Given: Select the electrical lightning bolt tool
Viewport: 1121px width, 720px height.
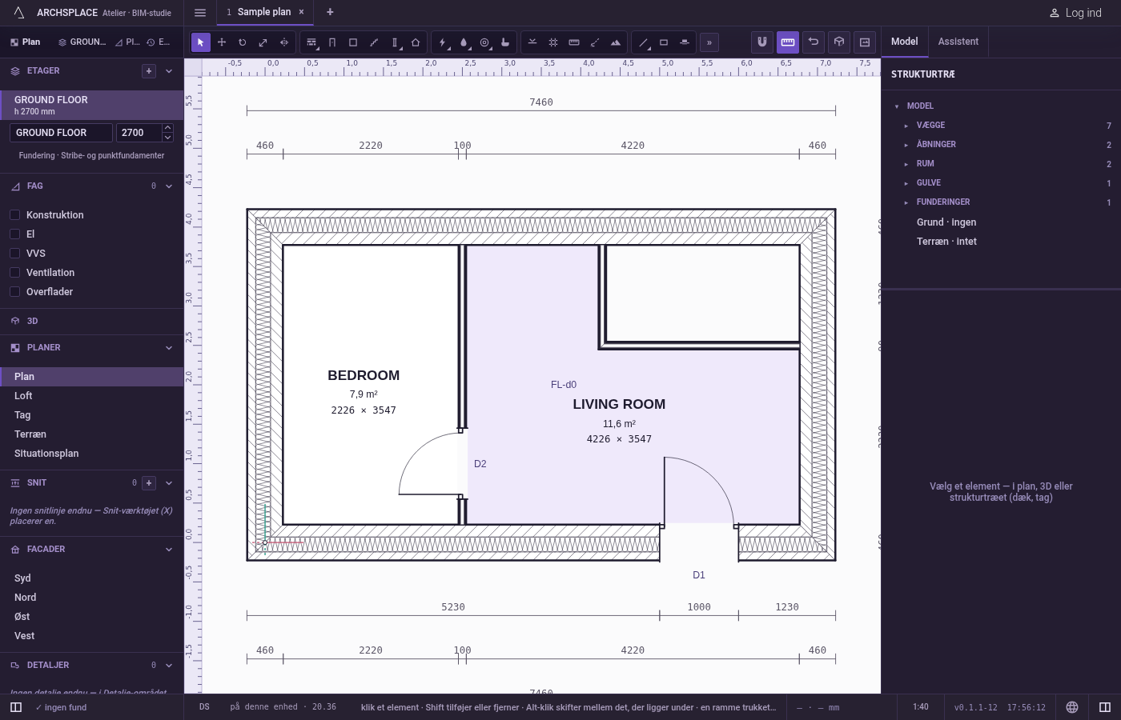Looking at the screenshot, I should coord(443,42).
